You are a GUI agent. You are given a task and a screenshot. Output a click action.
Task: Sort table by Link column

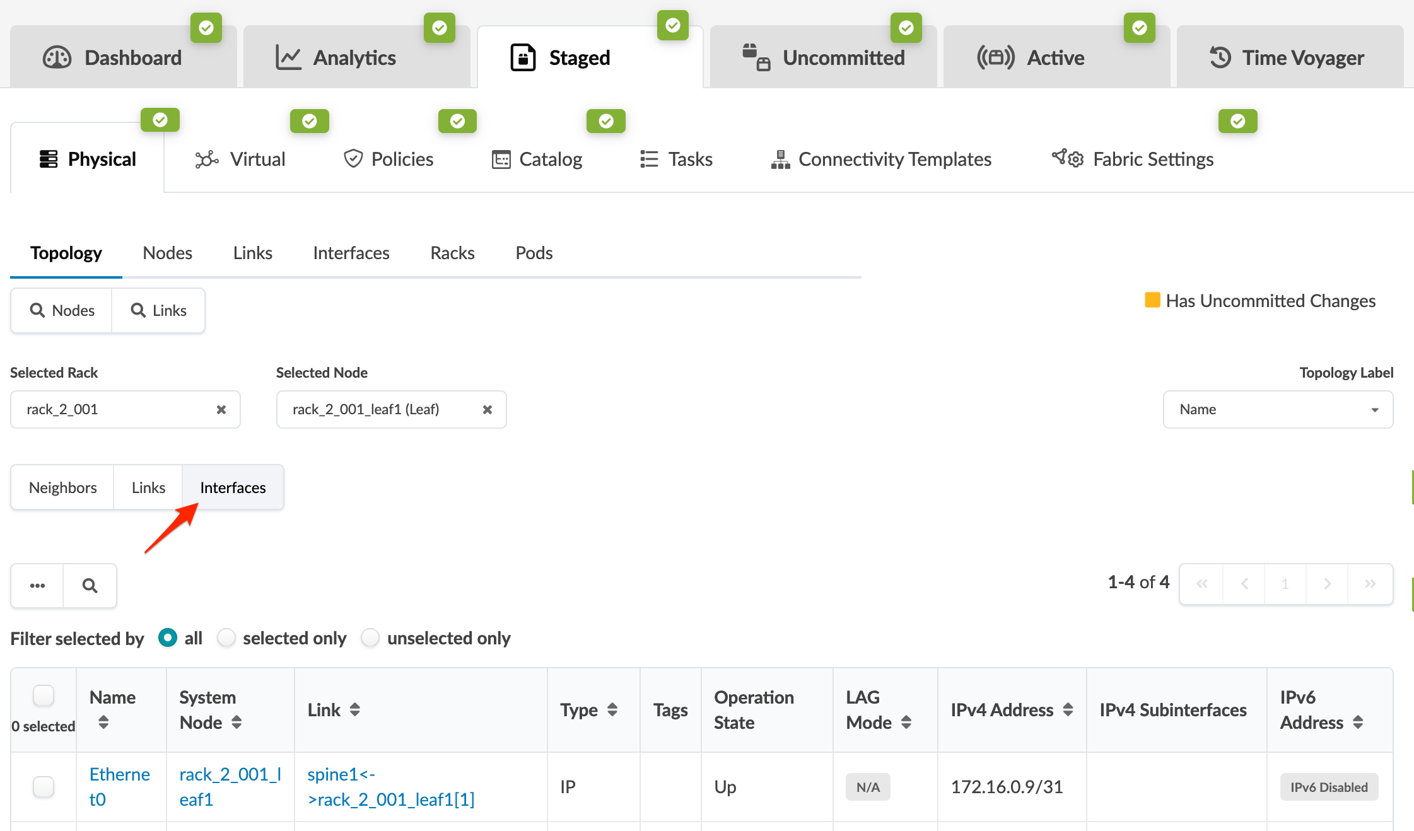(x=354, y=709)
